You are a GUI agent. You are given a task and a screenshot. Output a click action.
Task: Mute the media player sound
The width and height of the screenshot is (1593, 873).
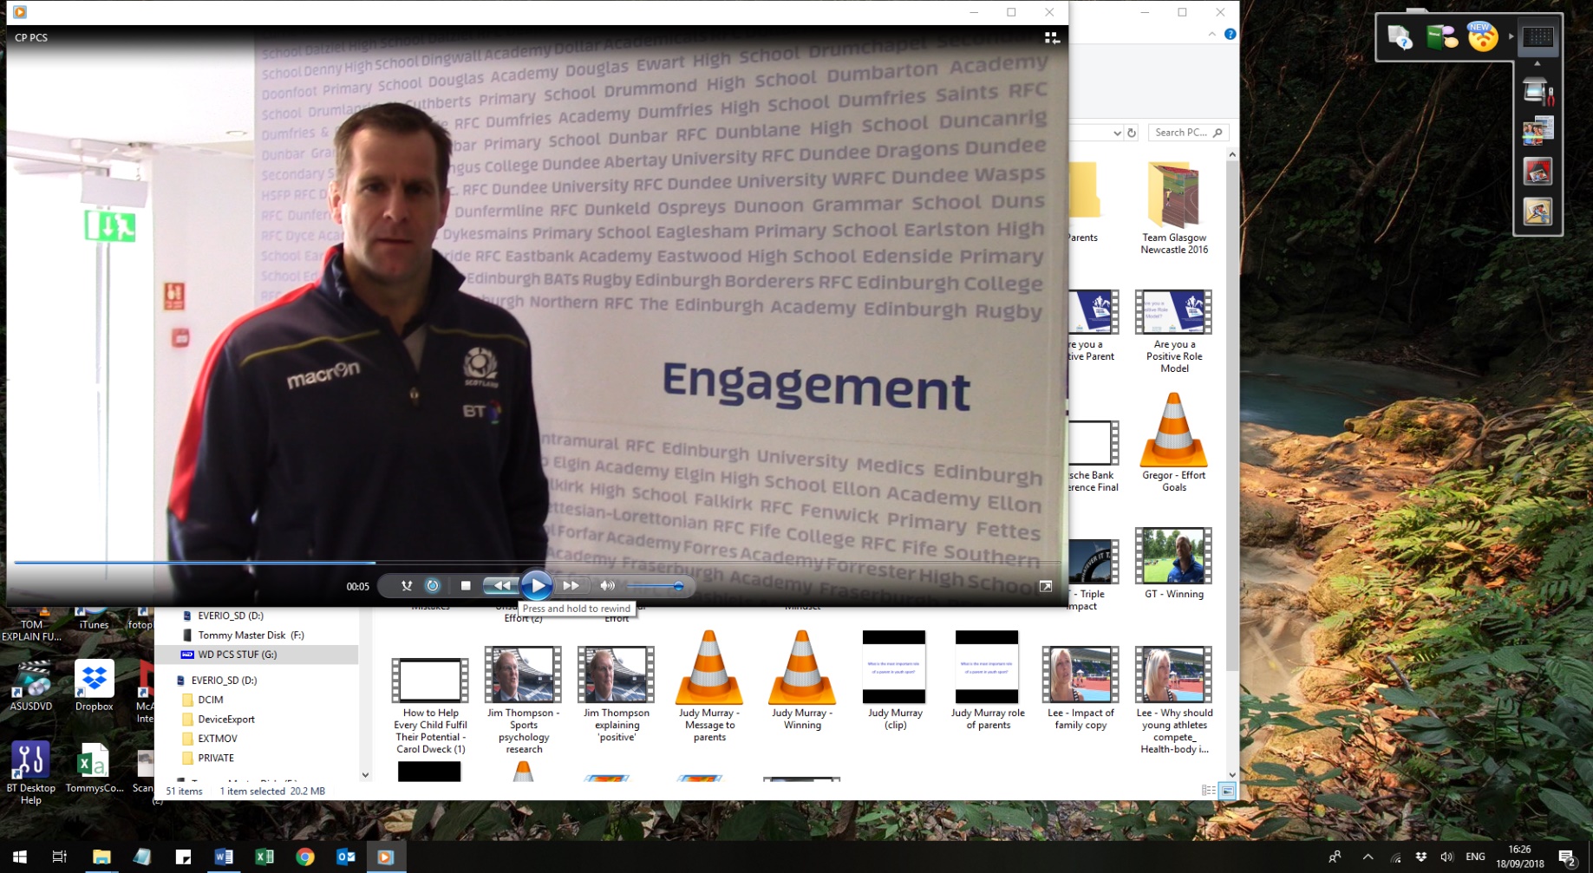point(608,586)
